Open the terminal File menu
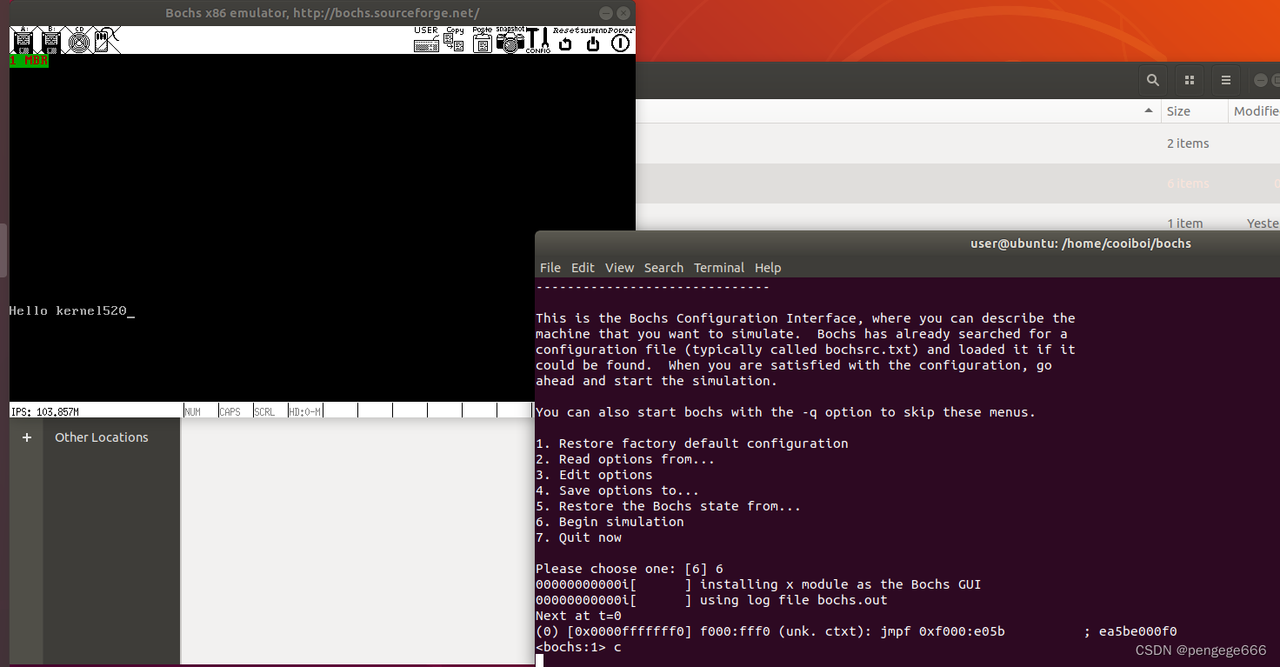 [550, 268]
